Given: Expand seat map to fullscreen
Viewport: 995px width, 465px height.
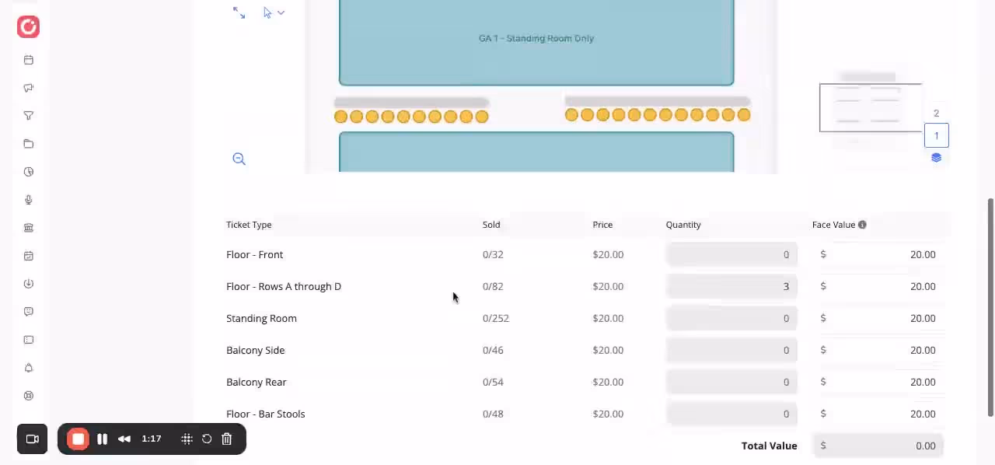Looking at the screenshot, I should pos(239,12).
